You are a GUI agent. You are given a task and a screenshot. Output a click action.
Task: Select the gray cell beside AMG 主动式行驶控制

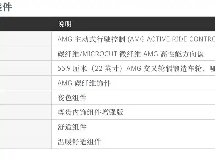pyautogui.click(x=26, y=39)
